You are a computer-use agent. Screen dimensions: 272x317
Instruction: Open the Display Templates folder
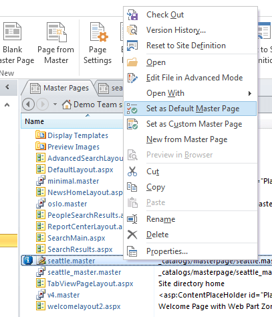pos(78,135)
